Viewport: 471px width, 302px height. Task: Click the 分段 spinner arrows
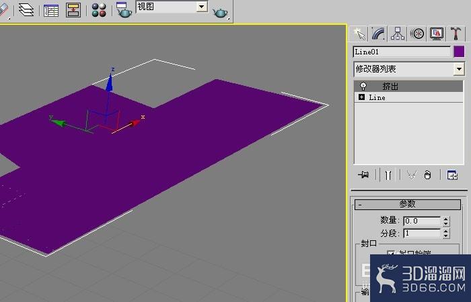(x=445, y=233)
